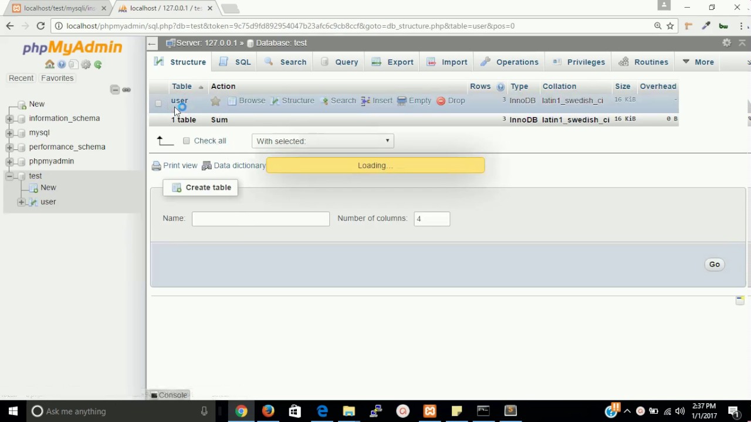Click the eyedropper extension icon
Image resolution: width=751 pixels, height=422 pixels.
706,26
